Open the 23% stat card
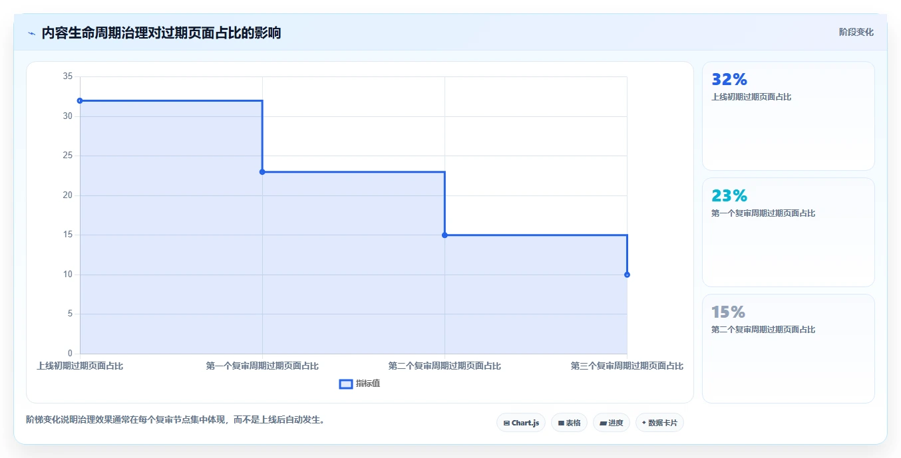 [x=788, y=233]
